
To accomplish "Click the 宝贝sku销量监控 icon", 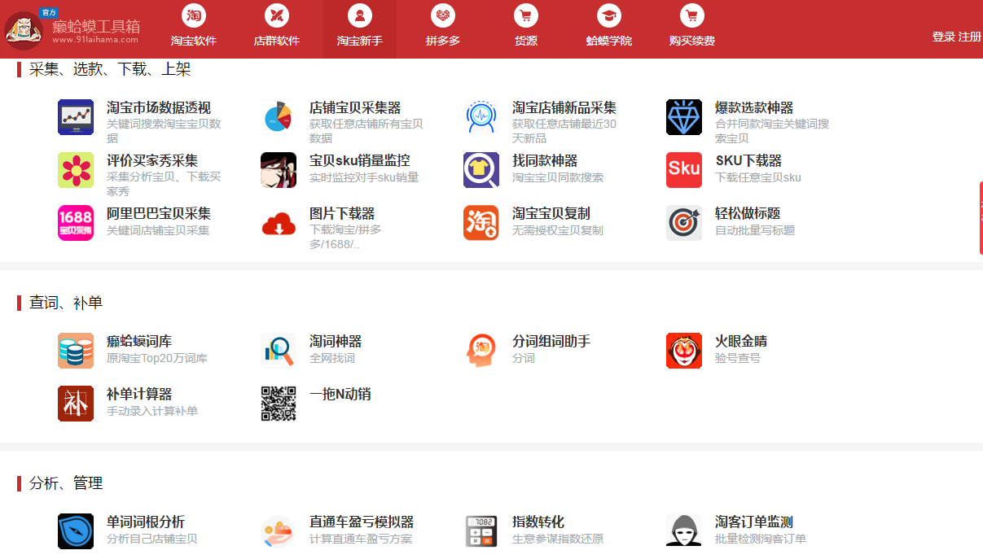I will click(279, 170).
